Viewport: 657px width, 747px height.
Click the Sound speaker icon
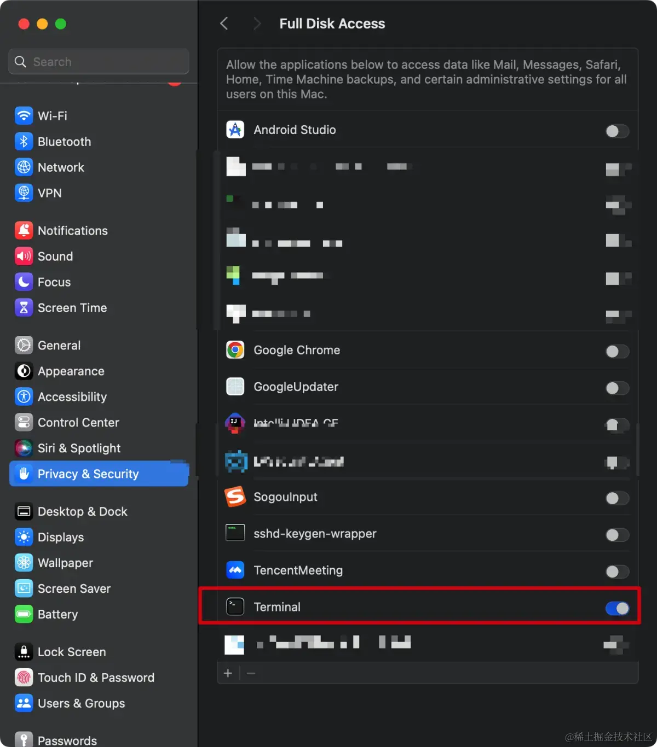24,256
